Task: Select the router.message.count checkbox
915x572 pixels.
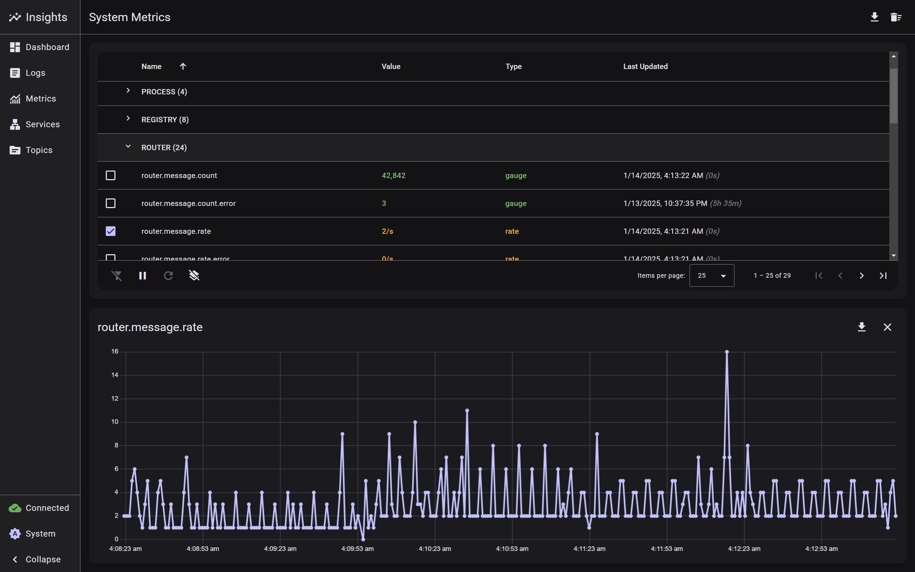Action: point(110,175)
